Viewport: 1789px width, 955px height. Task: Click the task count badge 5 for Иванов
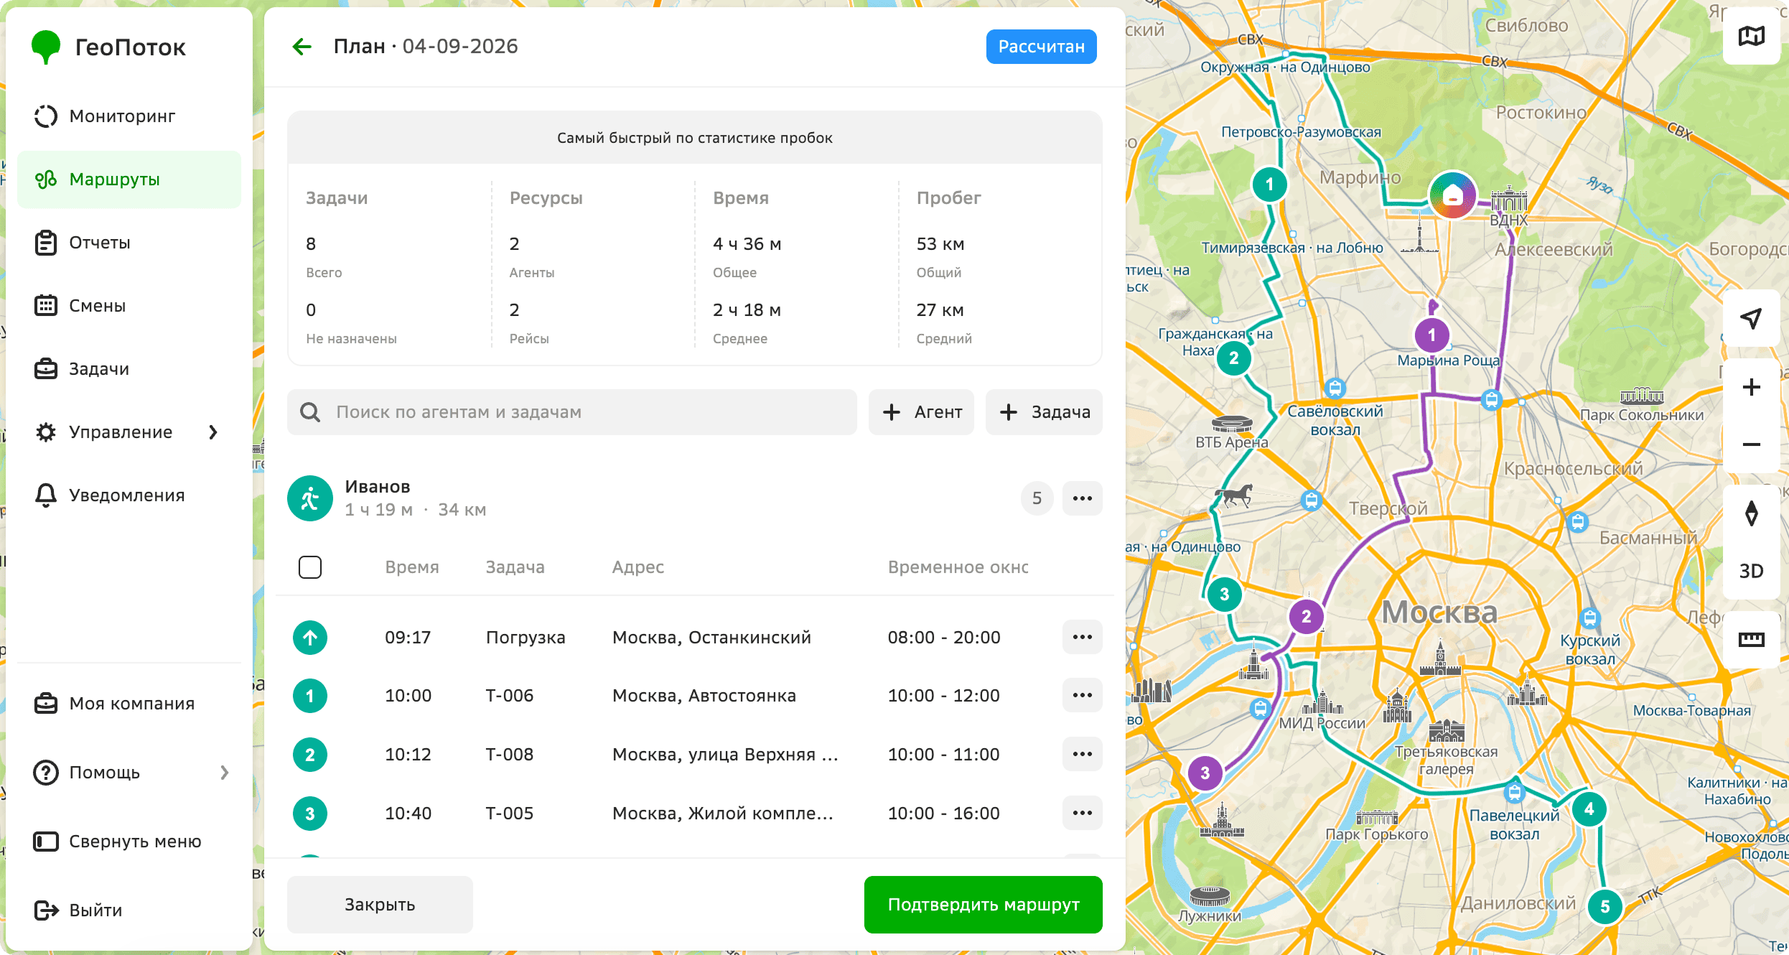pos(1037,498)
